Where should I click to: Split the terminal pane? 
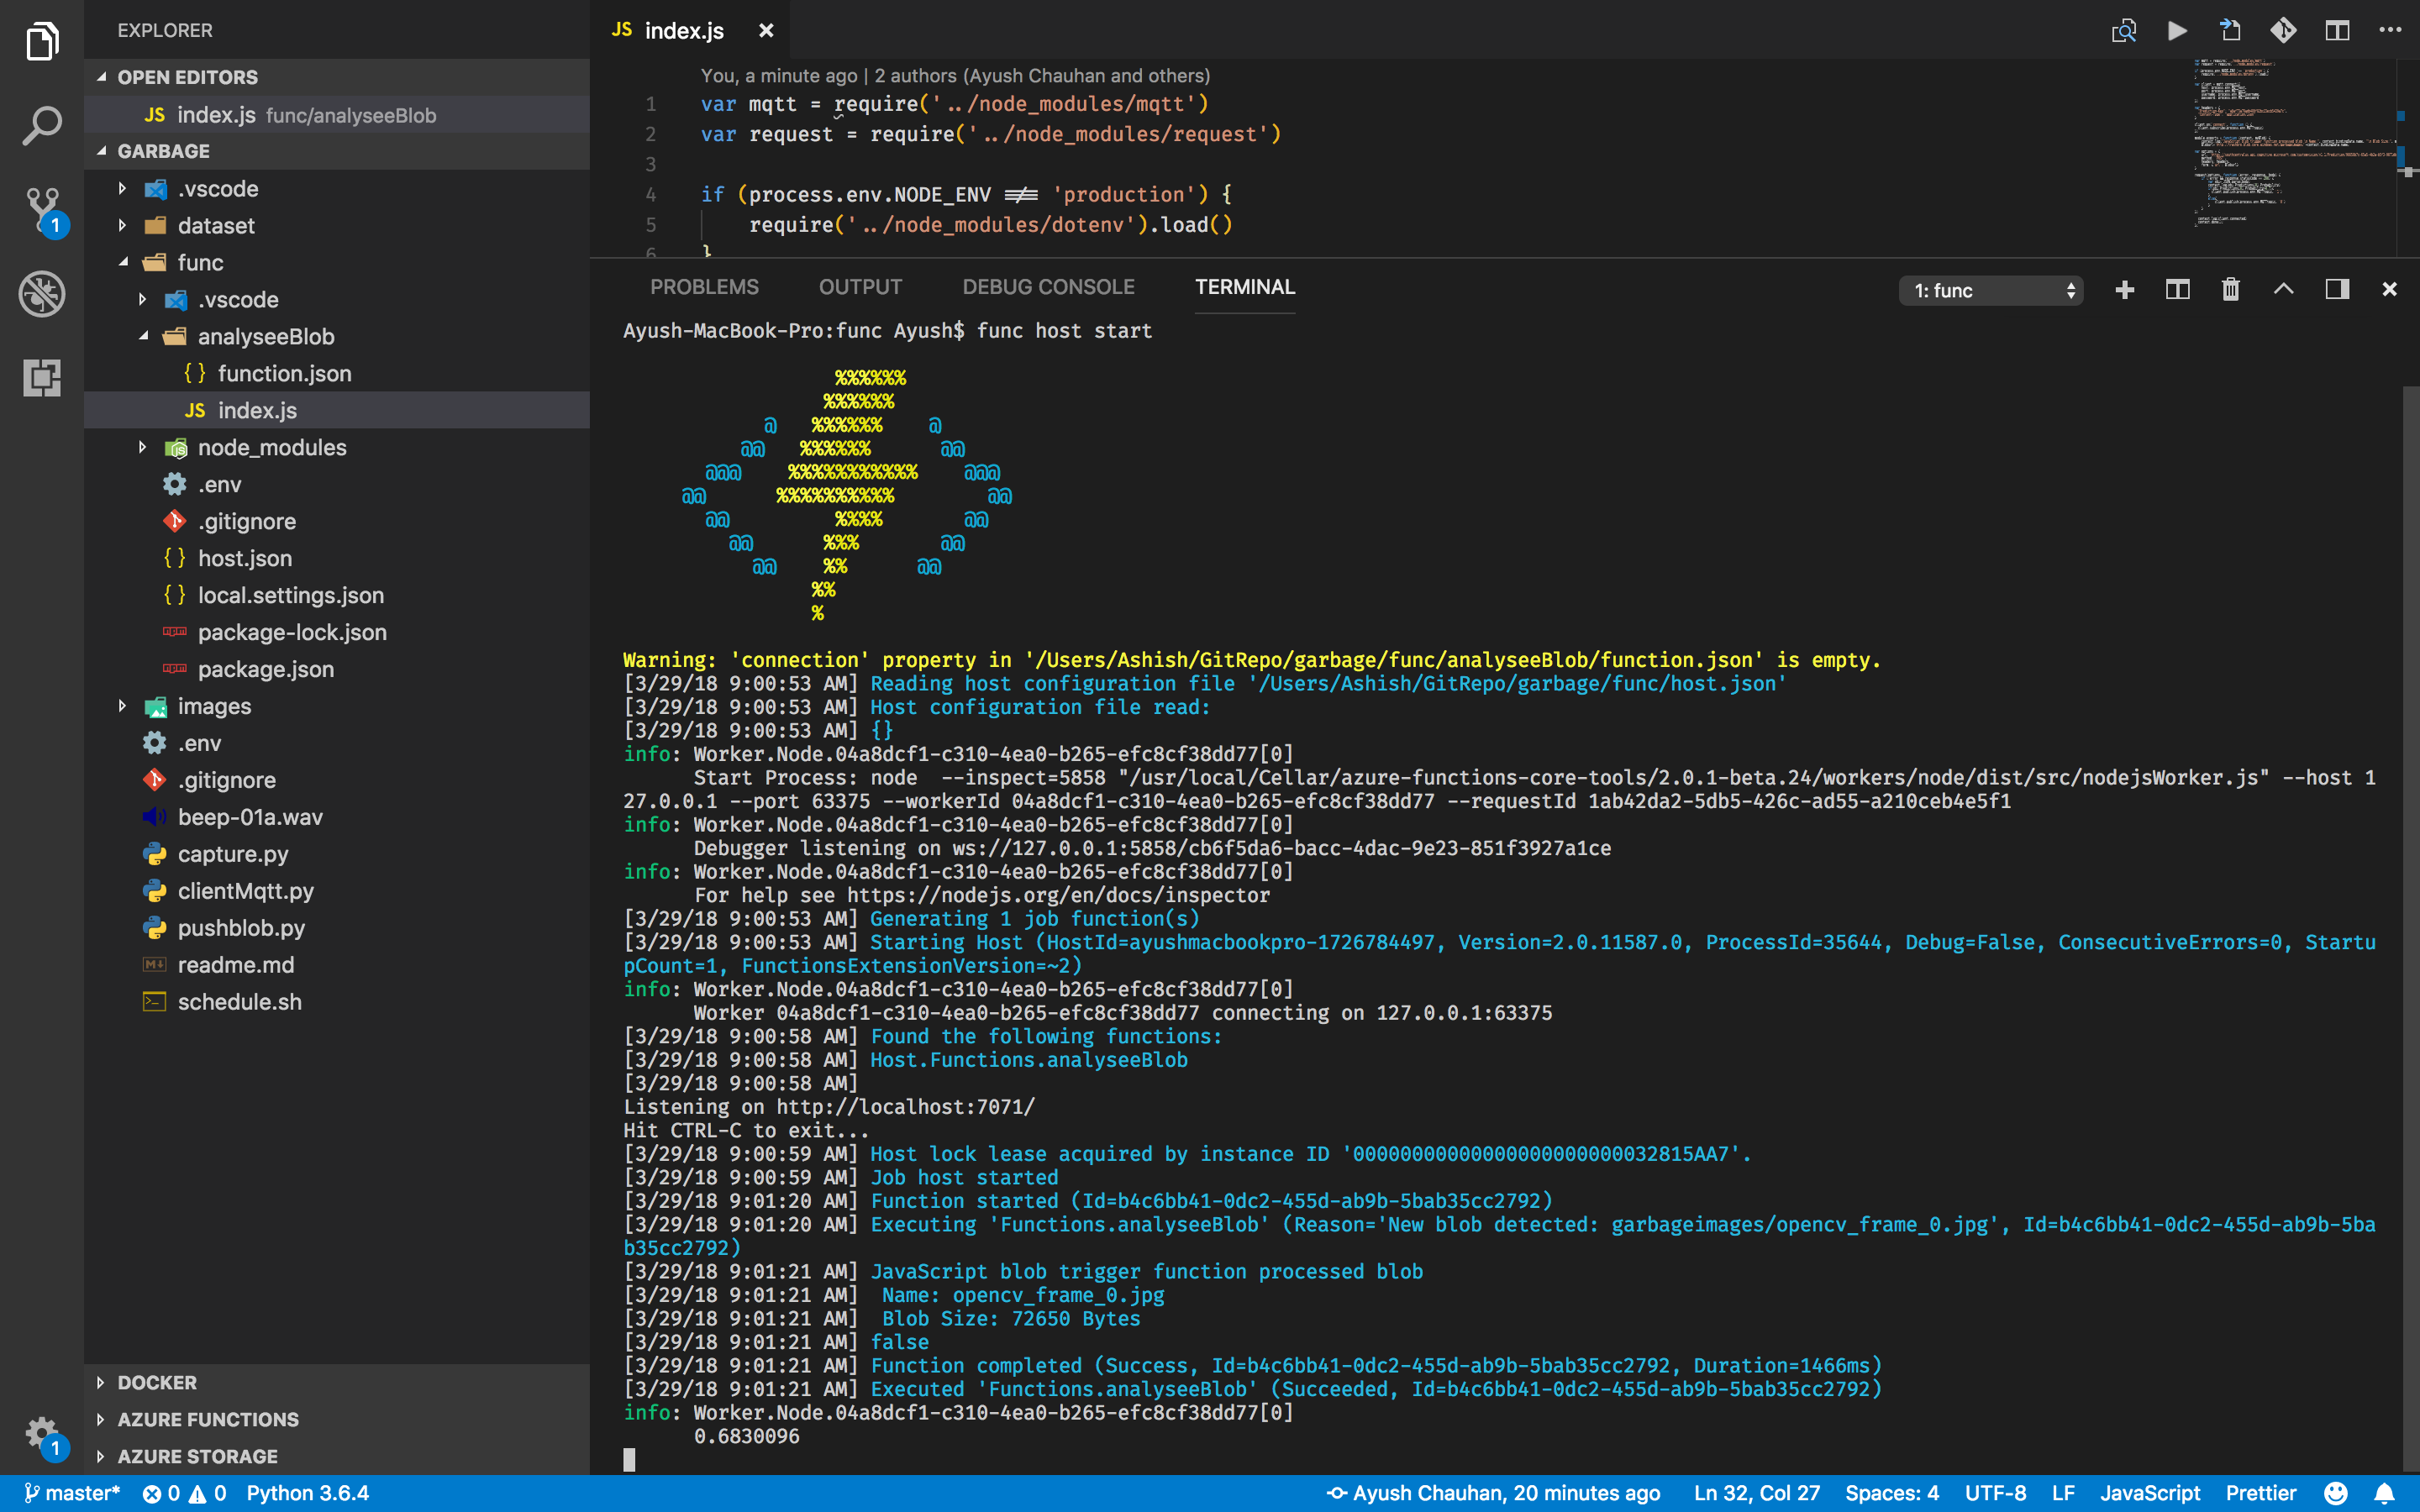point(2177,290)
